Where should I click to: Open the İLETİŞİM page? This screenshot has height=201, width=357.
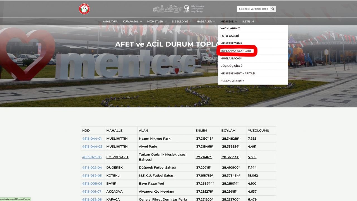click(x=248, y=21)
